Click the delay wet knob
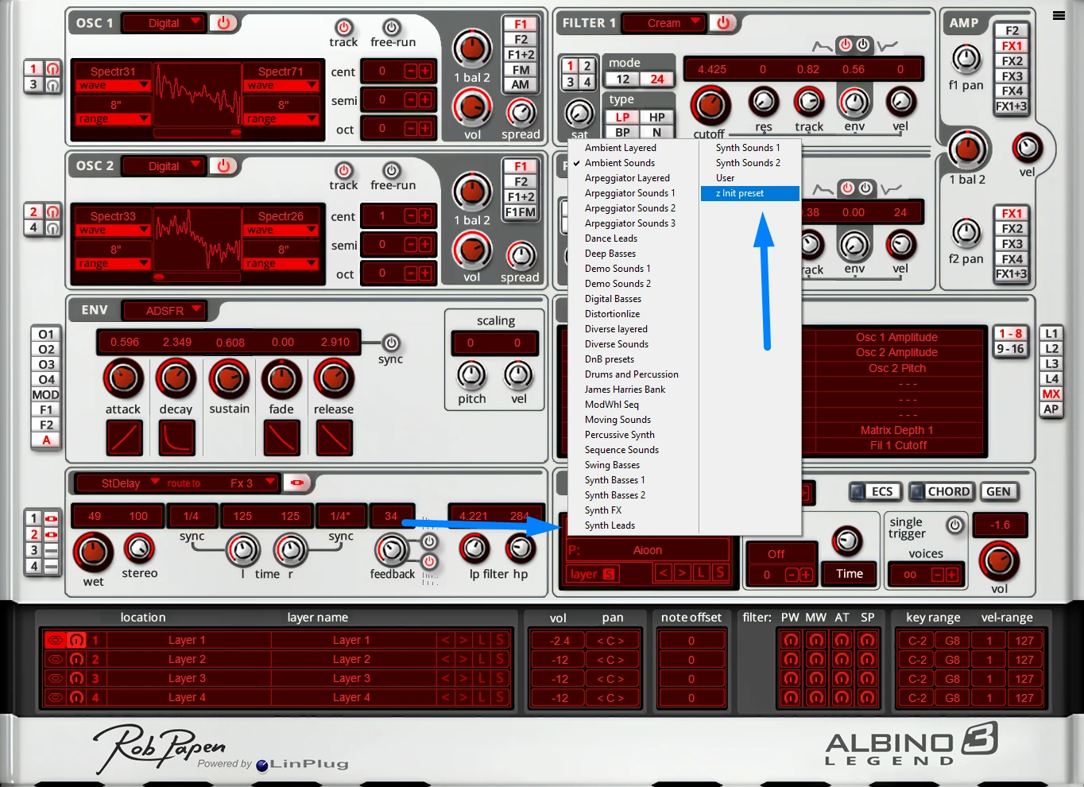 click(93, 552)
